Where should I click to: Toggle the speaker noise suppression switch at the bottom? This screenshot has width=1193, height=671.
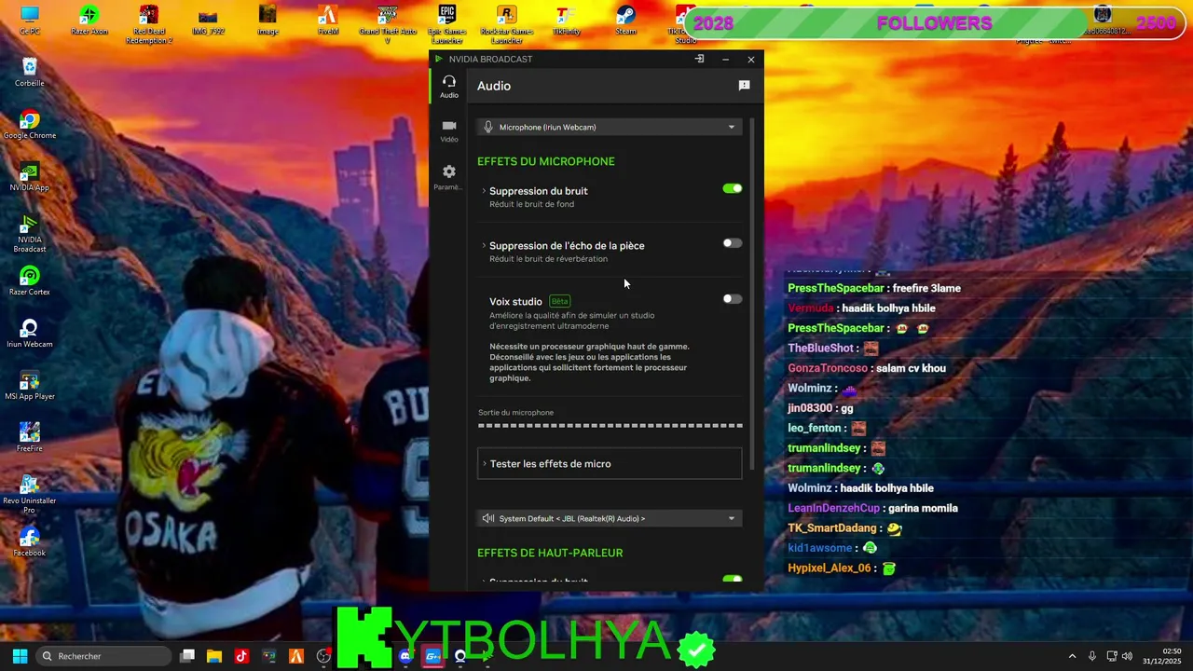(x=733, y=580)
